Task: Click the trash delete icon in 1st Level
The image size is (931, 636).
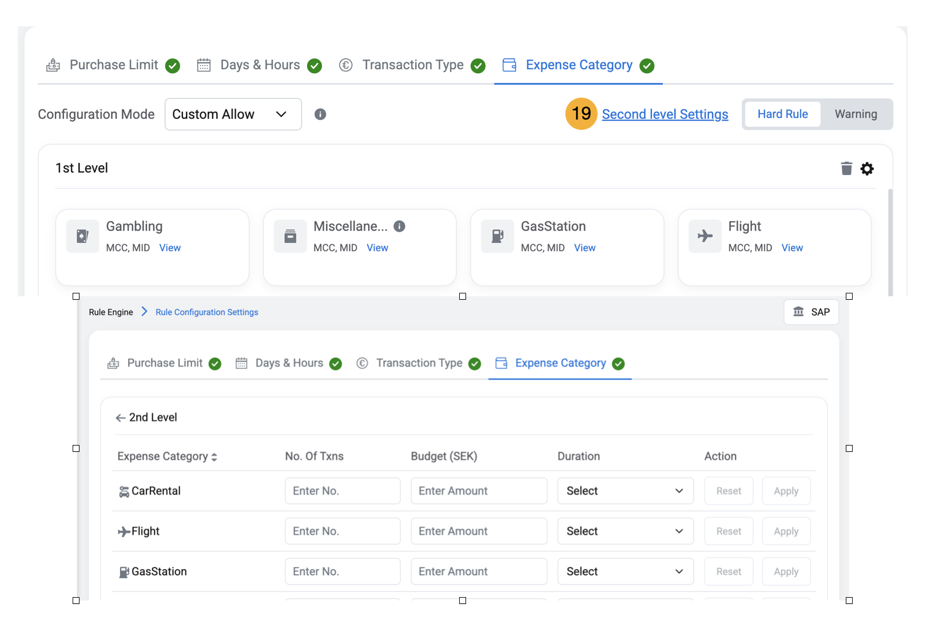Action: tap(846, 168)
